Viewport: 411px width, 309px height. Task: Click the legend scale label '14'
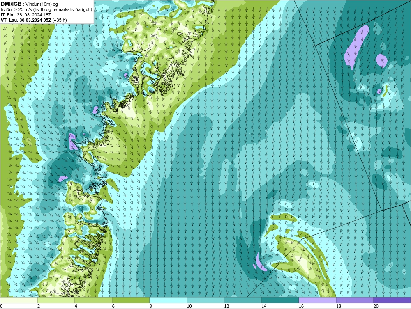pos(264,306)
